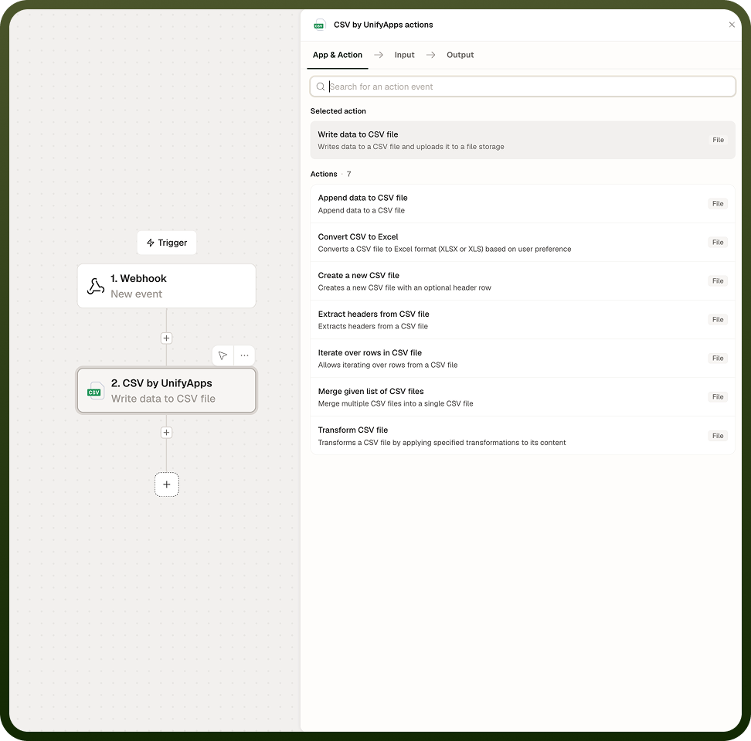
Task: Click the Selected action heading
Action: click(338, 111)
